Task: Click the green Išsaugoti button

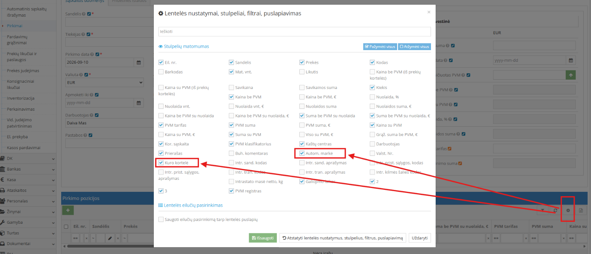Action: point(263,238)
